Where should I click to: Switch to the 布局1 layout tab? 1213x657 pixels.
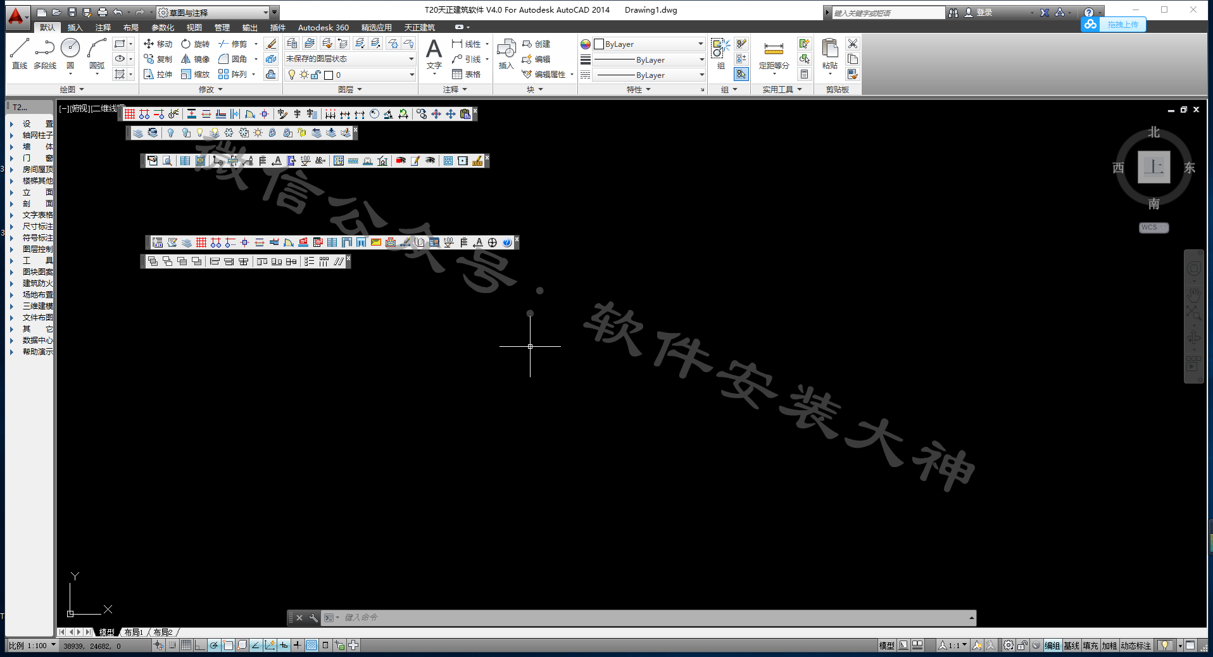pos(134,632)
